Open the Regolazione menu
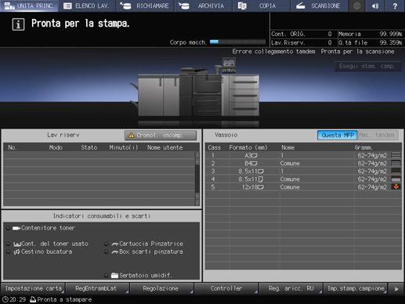 pyautogui.click(x=161, y=288)
